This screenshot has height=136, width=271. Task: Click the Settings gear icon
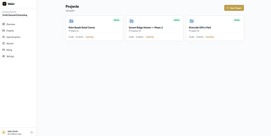pos(3,56)
